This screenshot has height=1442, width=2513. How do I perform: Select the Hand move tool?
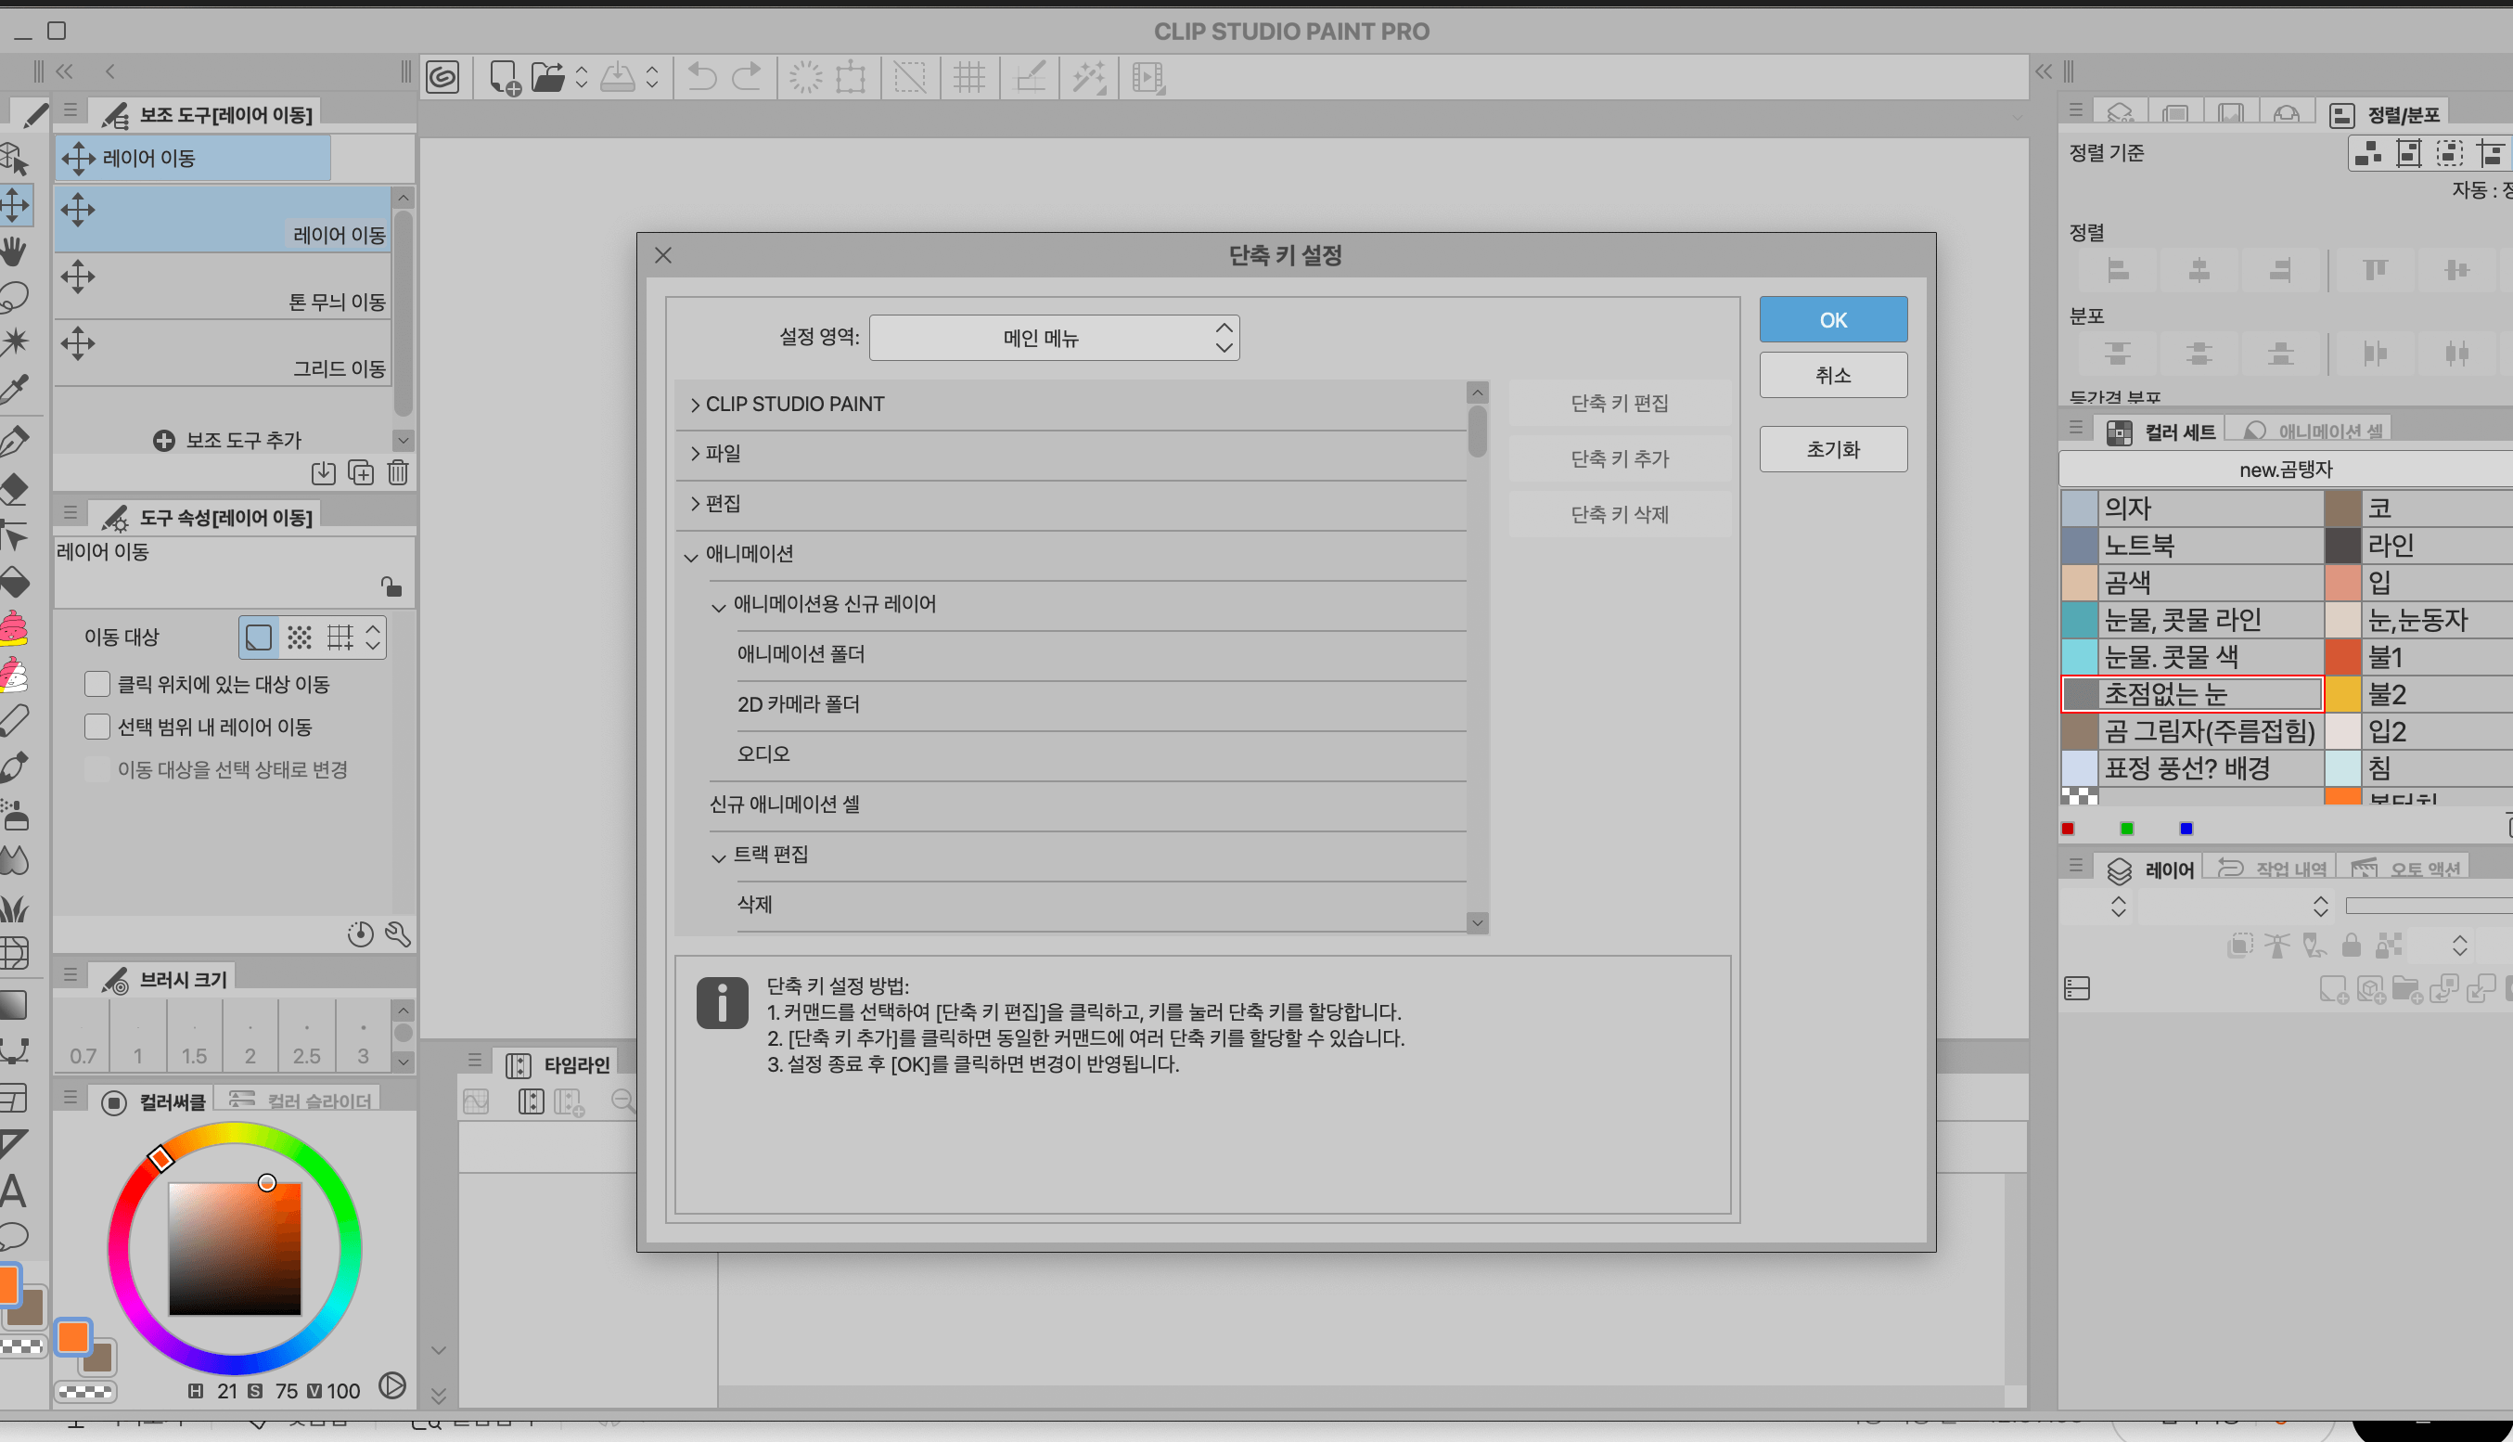14,251
